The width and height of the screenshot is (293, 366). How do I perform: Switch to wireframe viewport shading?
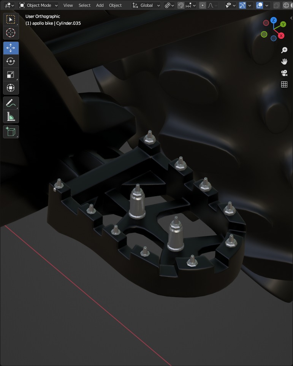(x=286, y=5)
